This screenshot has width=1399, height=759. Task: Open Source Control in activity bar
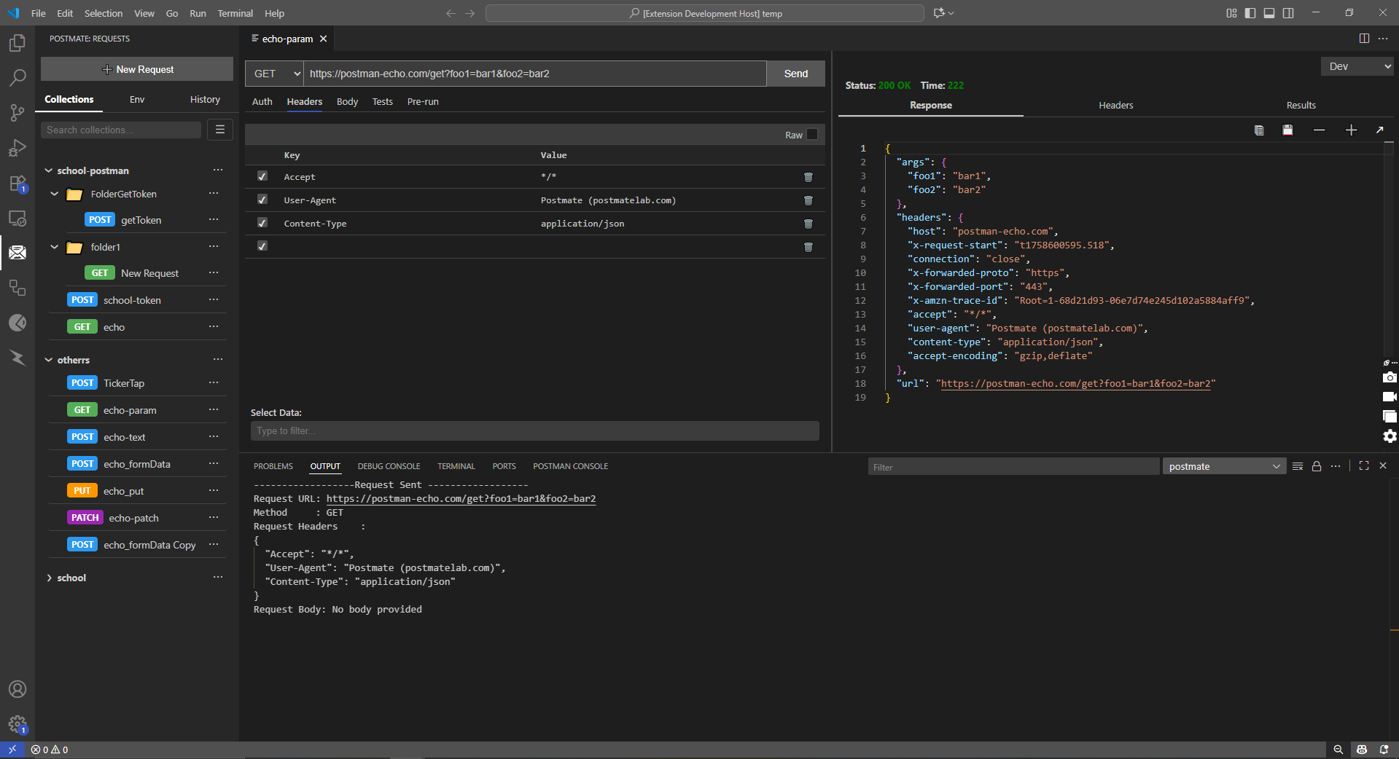click(x=17, y=113)
